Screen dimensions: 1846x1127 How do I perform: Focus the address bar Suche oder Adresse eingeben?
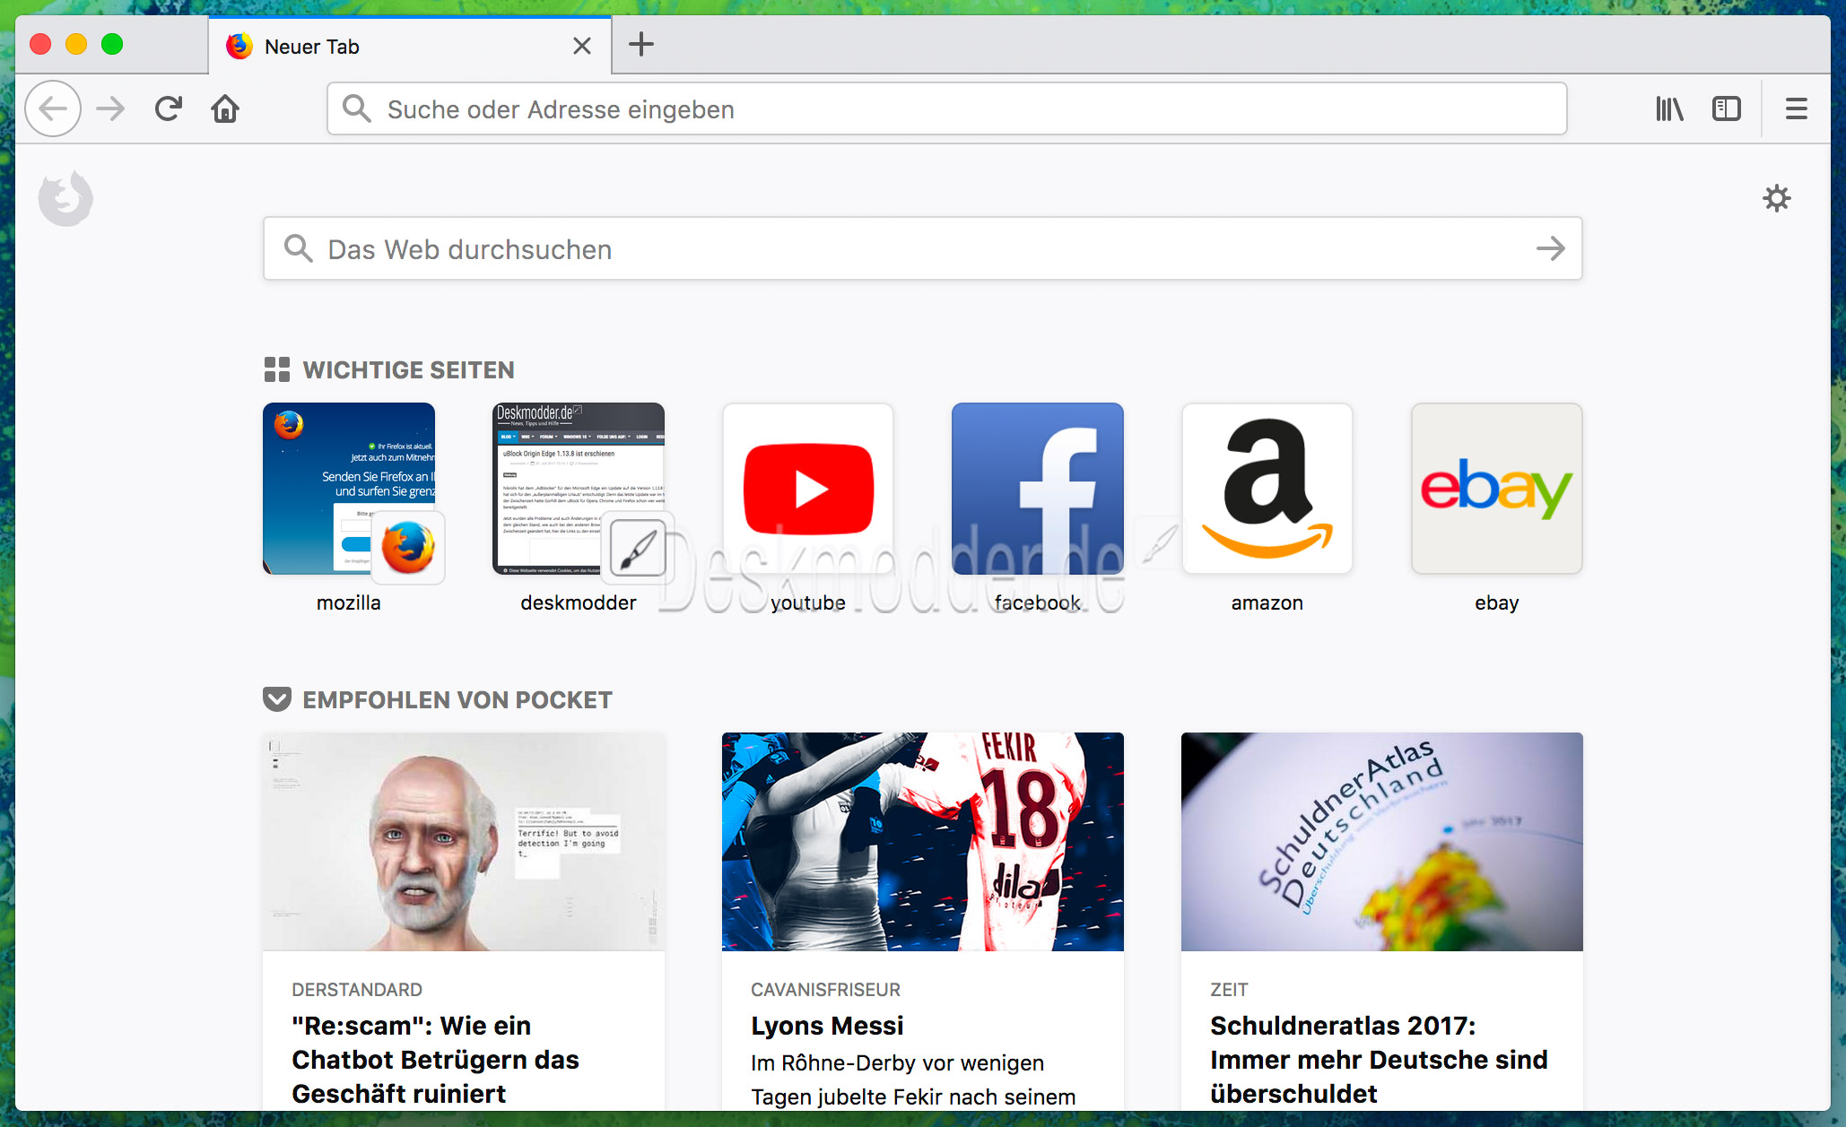pos(946,109)
